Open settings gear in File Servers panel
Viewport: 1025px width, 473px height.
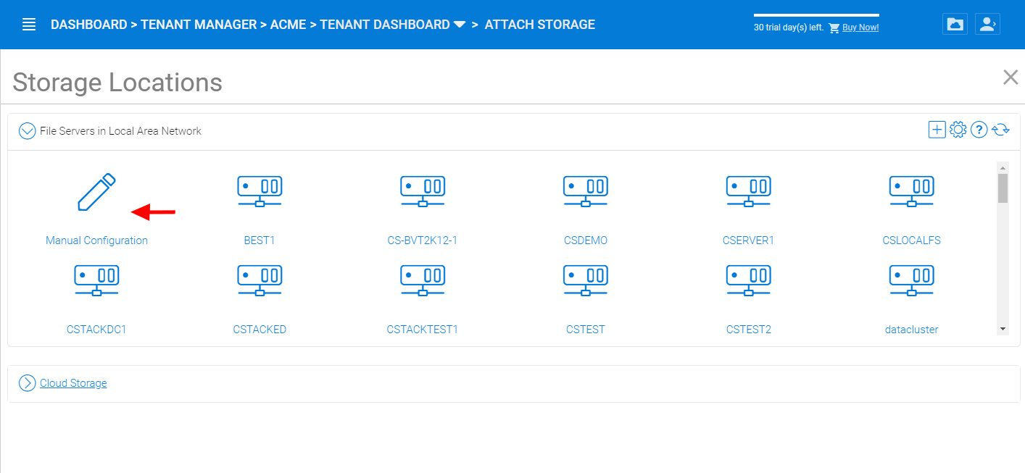point(958,130)
